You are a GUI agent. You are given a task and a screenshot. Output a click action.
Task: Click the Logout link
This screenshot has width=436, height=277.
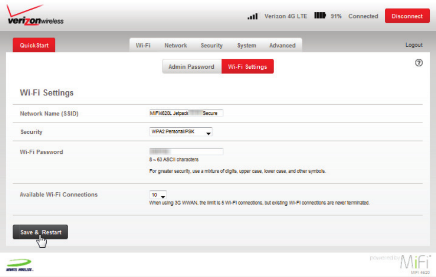[x=414, y=45]
